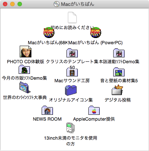Select the 音と壁紙の素材集5 folder icon
Screen dimensions: 149x151
(x=119, y=72)
